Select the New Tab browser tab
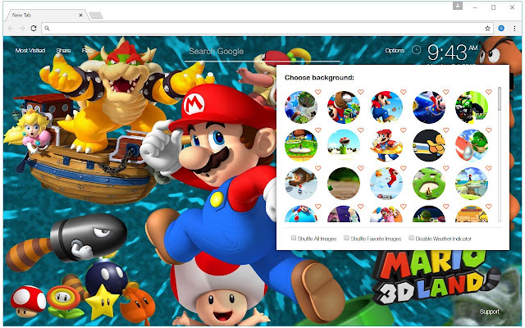This screenshot has width=525, height=328. pyautogui.click(x=47, y=15)
